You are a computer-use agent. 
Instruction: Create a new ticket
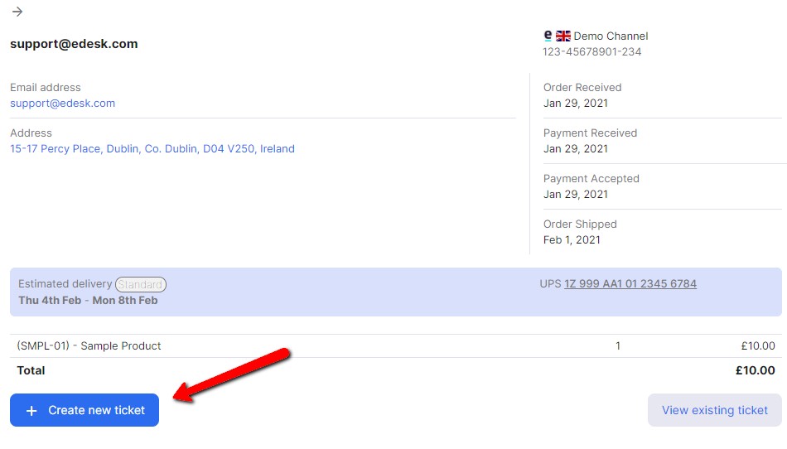point(84,410)
